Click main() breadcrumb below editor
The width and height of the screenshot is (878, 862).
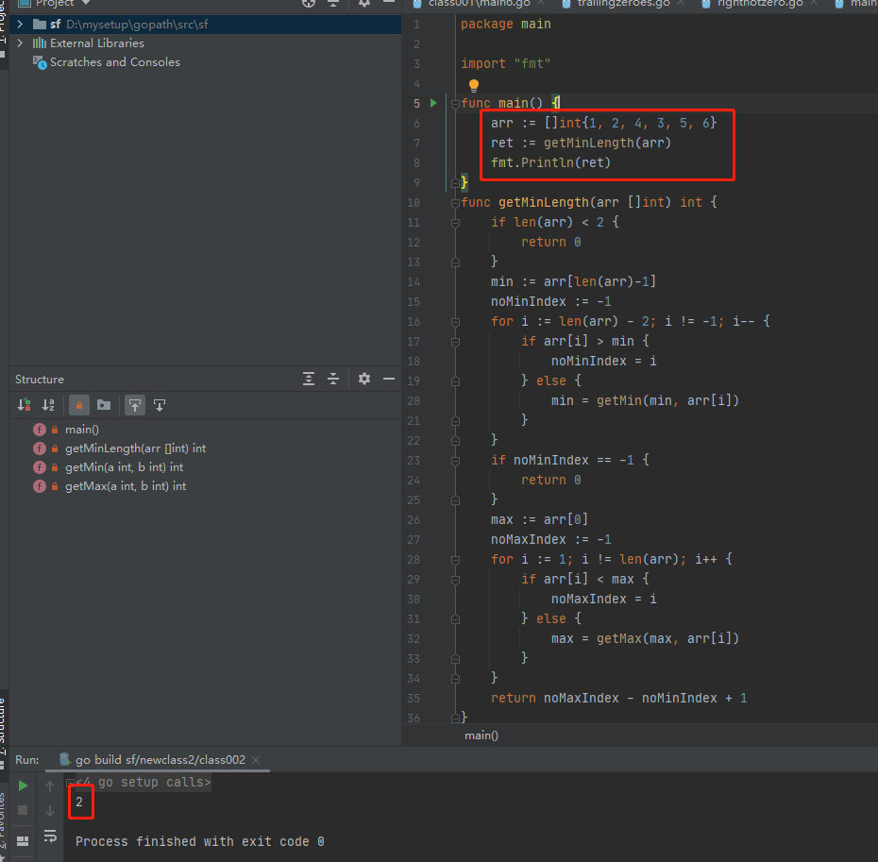click(481, 735)
